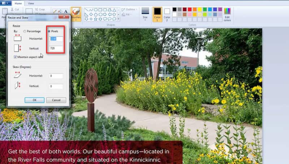Click Cancel in Resize and Skew
Image resolution: width=289 pixels, height=164 pixels.
(56, 100)
